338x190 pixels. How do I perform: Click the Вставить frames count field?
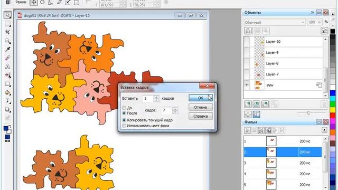(x=148, y=99)
